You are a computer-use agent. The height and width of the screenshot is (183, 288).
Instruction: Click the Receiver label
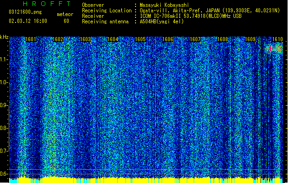click(93, 16)
